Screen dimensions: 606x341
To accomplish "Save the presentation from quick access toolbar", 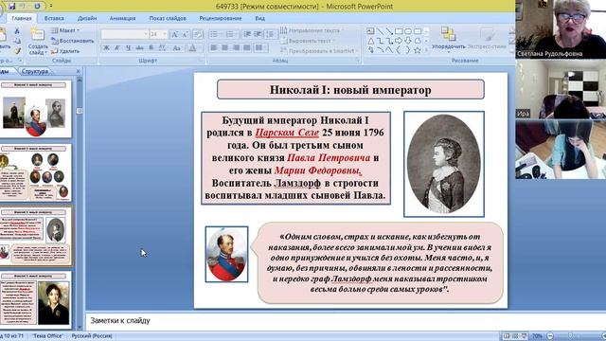I will point(11,7).
